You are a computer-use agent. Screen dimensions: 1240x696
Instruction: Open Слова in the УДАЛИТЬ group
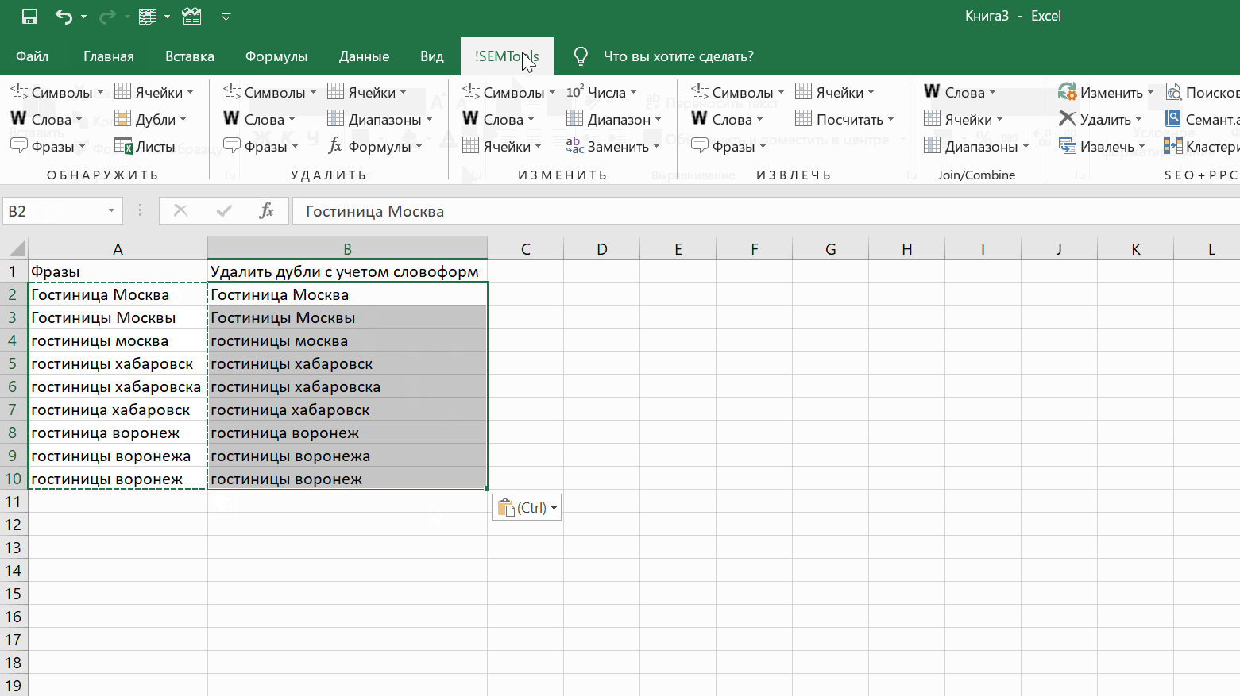(260, 120)
